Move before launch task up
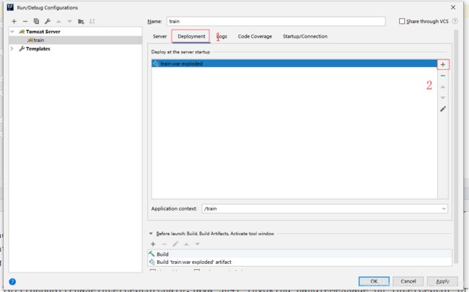 pos(186,244)
